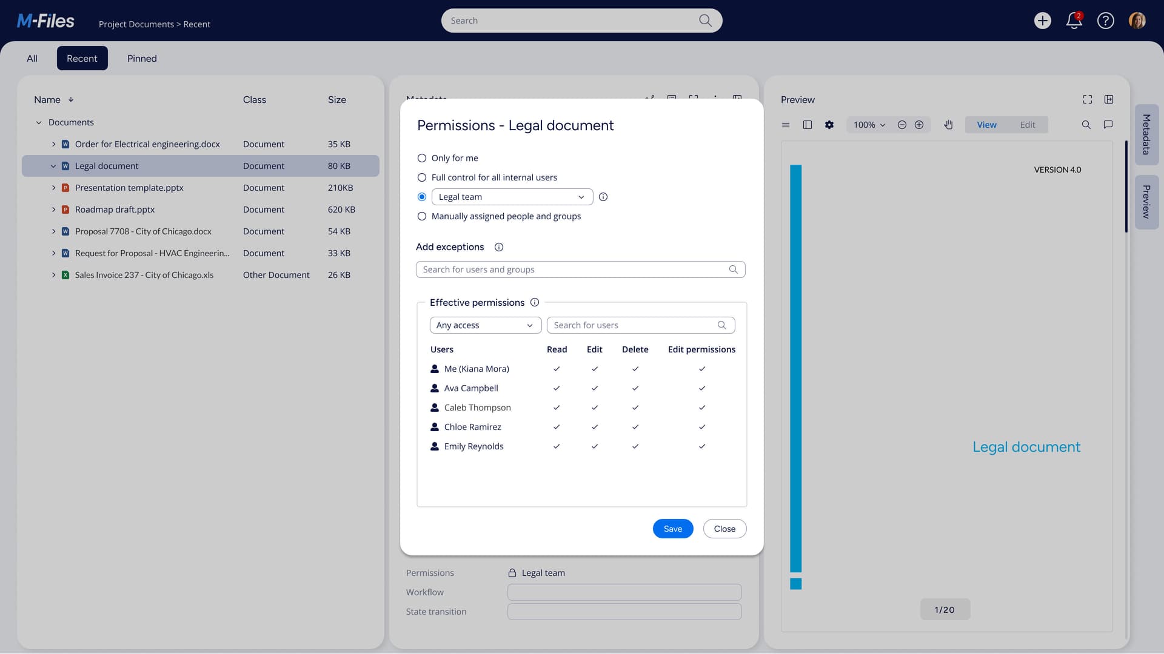This screenshot has width=1164, height=654.
Task: Open the help question mark icon
Action: 1105,21
